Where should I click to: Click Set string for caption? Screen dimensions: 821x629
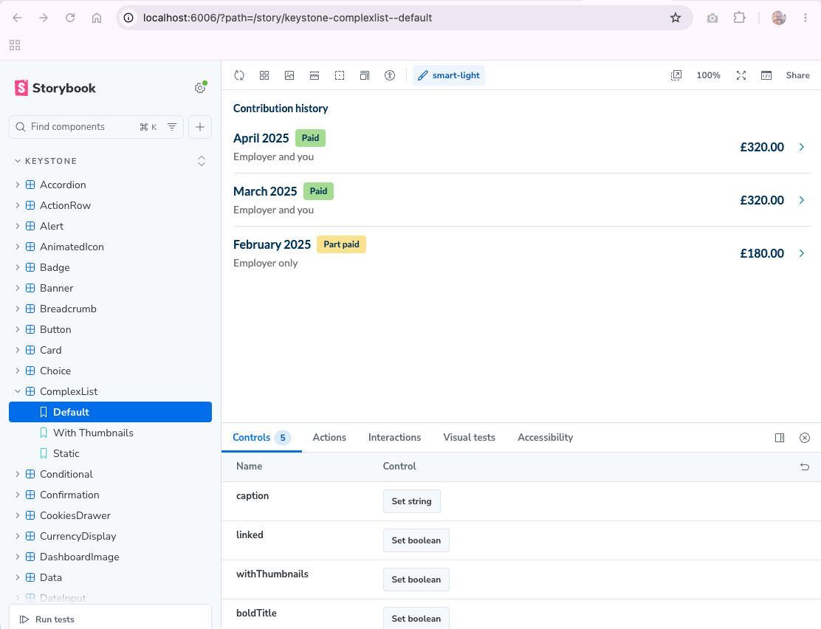(x=411, y=501)
